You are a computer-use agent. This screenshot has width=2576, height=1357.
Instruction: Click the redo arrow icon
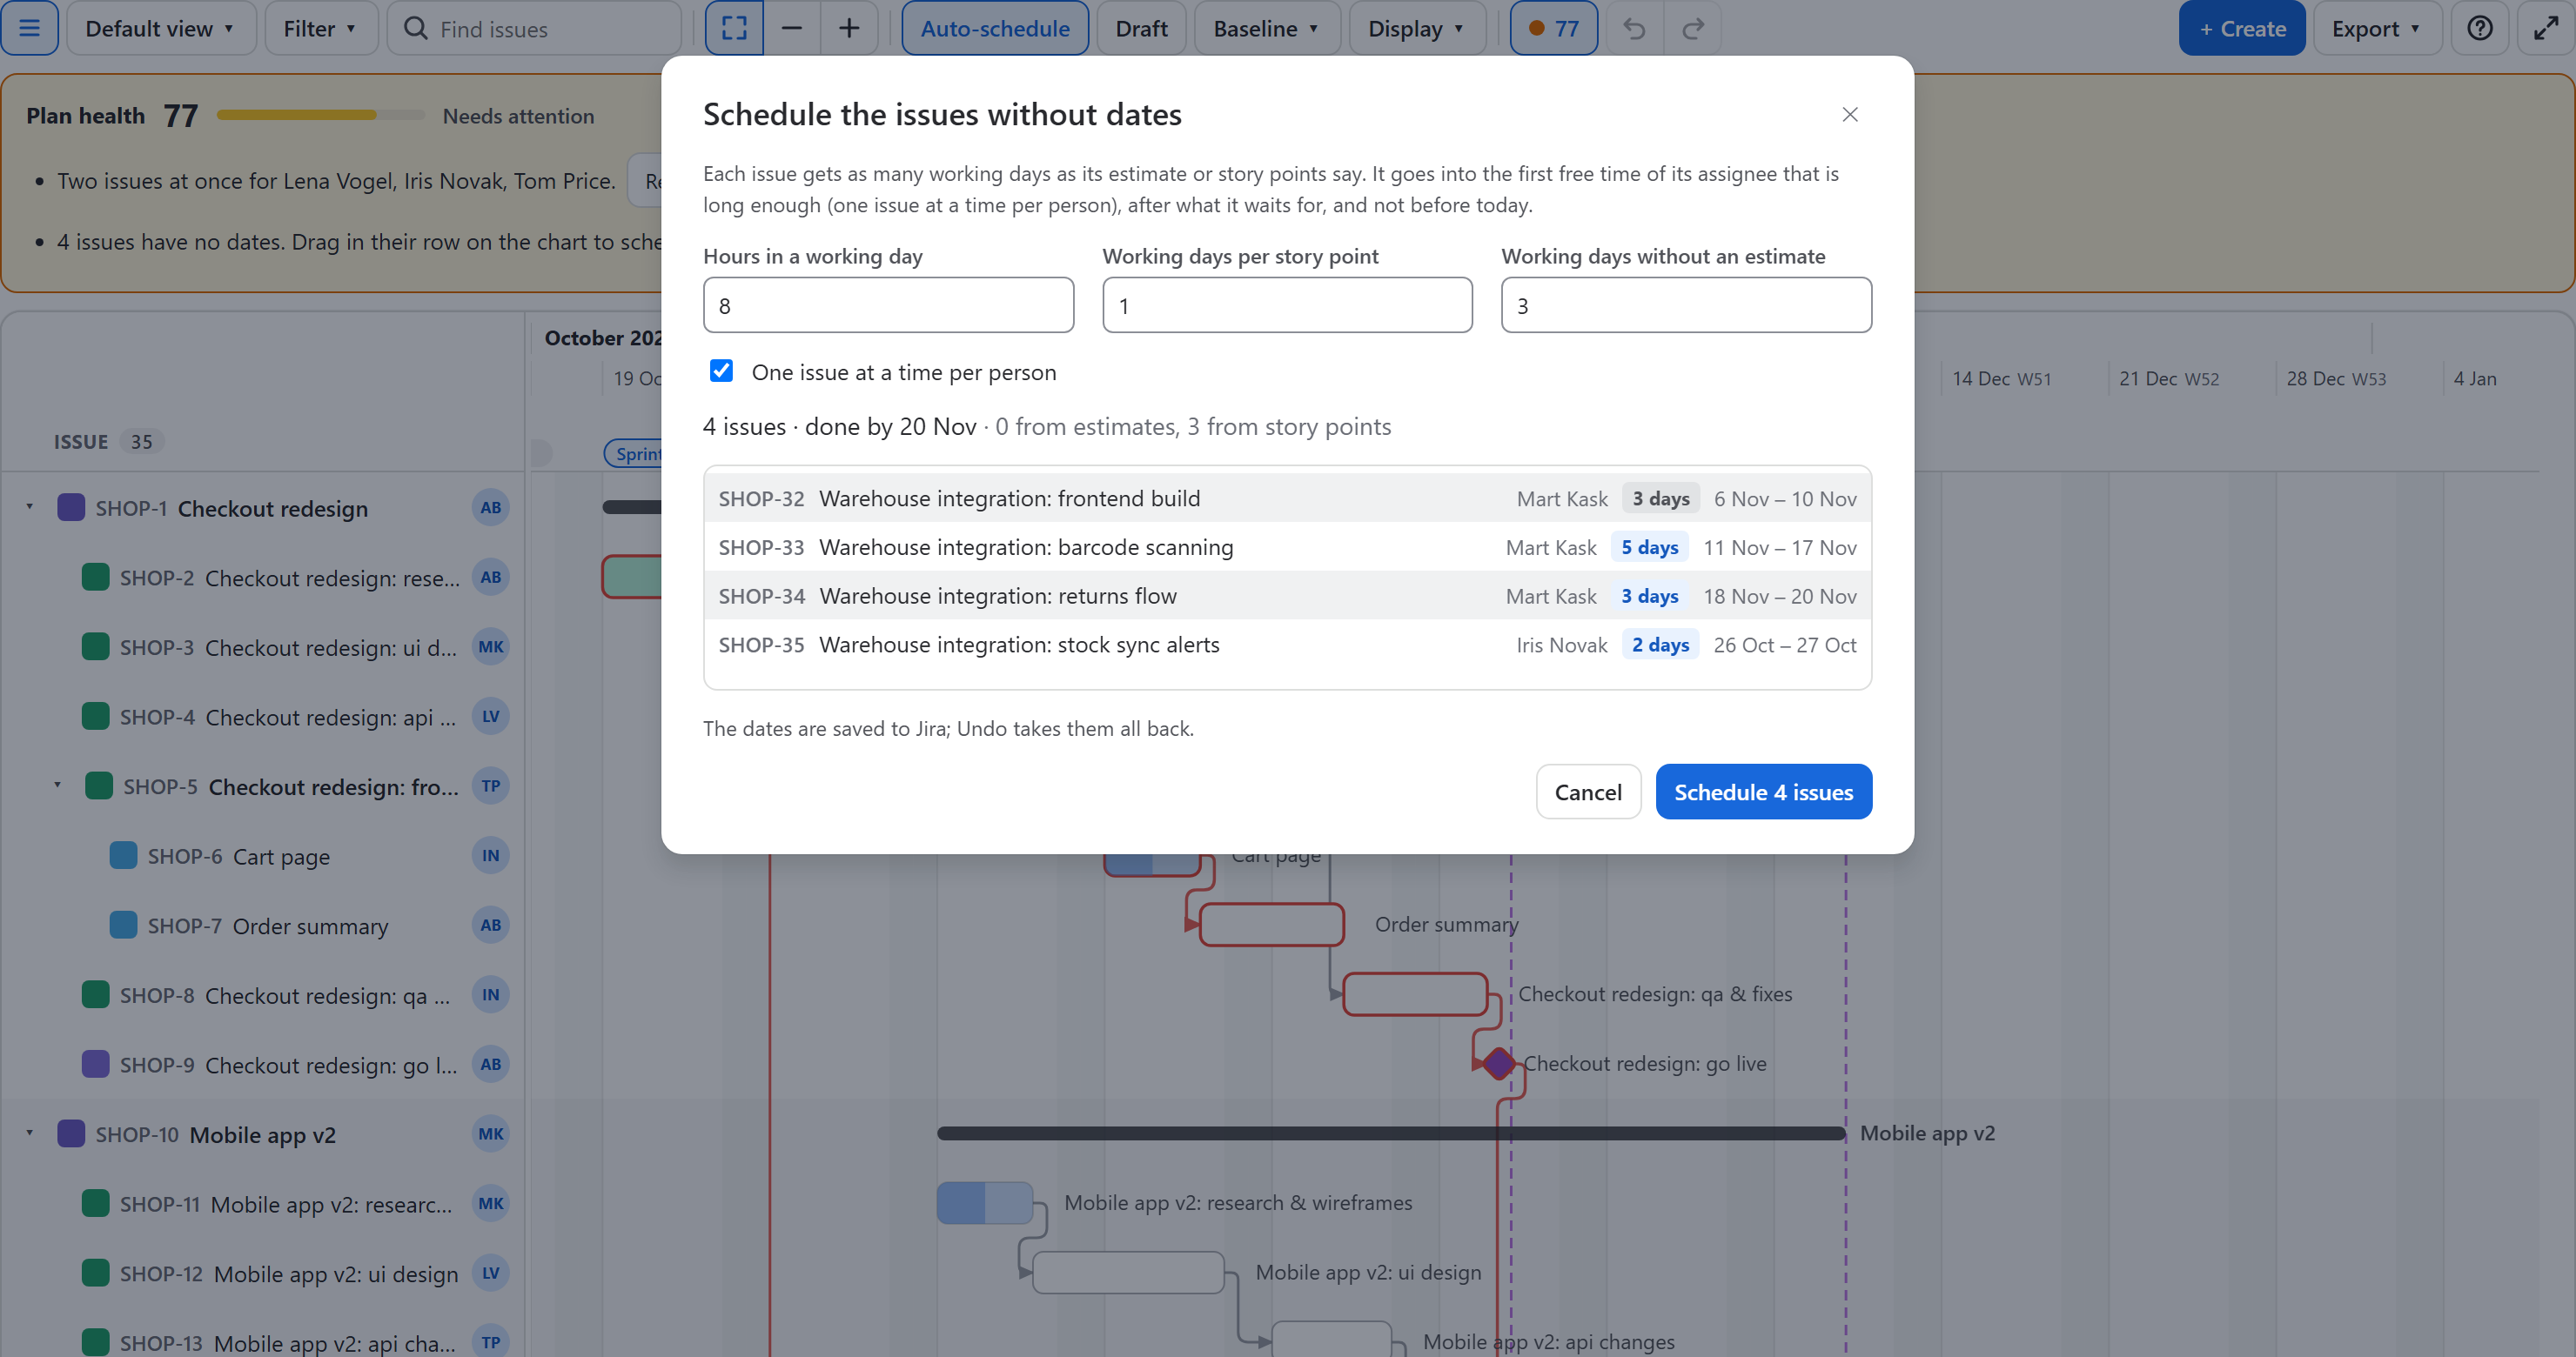tap(1692, 28)
